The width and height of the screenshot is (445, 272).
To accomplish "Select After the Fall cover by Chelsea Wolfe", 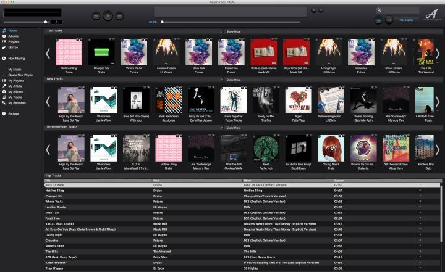I will click(x=234, y=149).
